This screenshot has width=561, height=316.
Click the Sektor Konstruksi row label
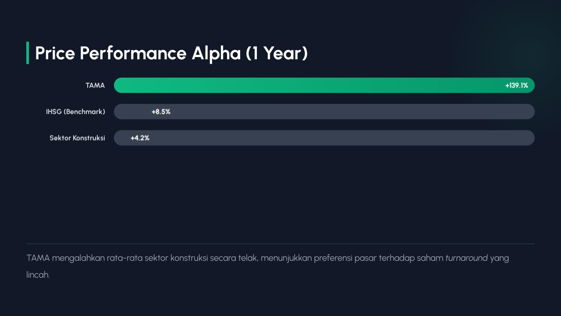[77, 138]
